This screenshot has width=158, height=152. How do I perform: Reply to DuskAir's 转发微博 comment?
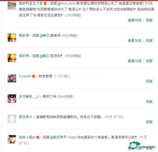149,81
